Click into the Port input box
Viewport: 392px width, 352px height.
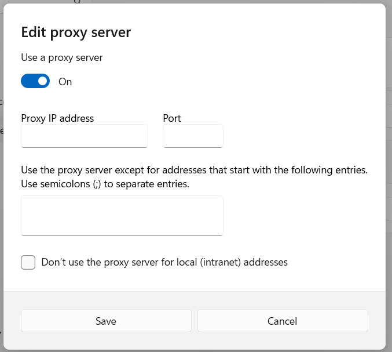tap(193, 136)
